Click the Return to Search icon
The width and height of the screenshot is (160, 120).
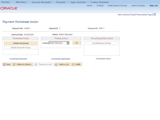[x=14, y=64]
